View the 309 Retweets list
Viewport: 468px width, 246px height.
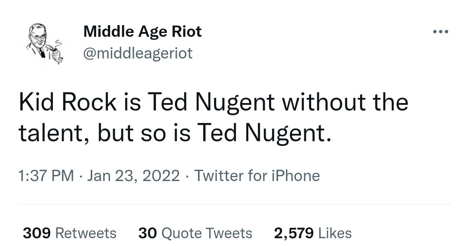click(69, 233)
